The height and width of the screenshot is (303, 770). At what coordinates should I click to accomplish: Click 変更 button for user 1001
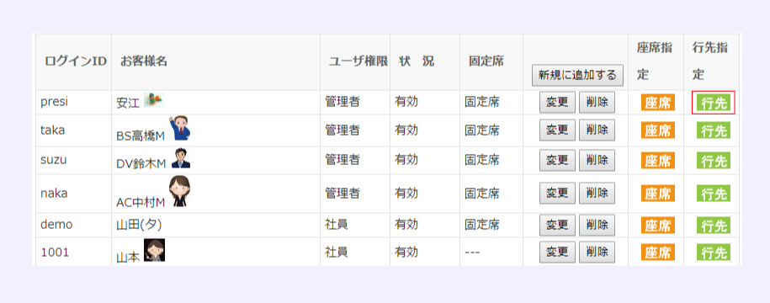coord(557,252)
